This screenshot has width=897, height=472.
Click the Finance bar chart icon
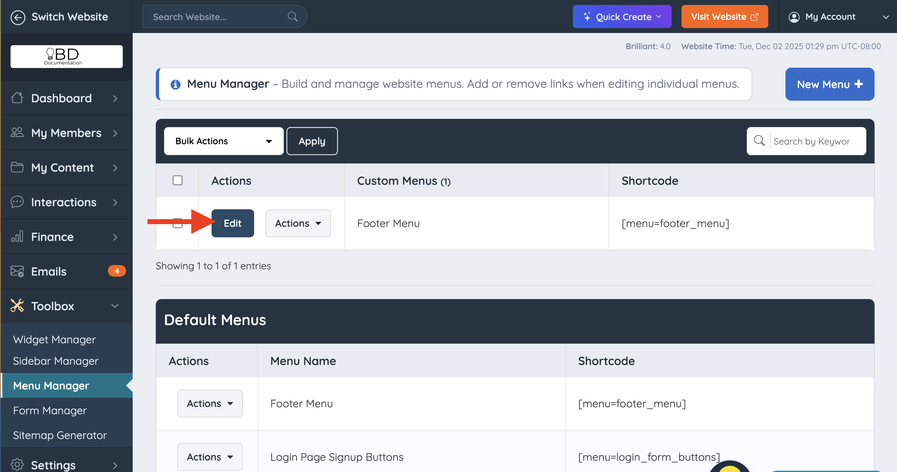click(17, 237)
